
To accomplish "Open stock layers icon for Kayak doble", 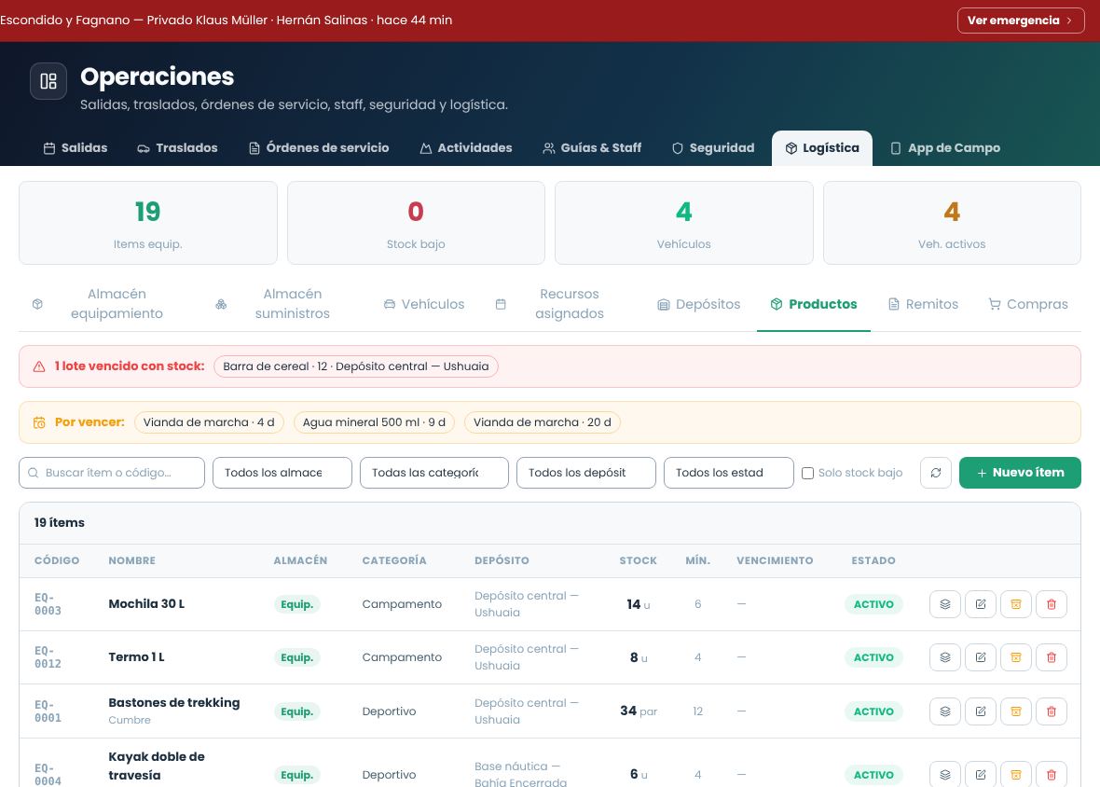I will tap(945, 774).
